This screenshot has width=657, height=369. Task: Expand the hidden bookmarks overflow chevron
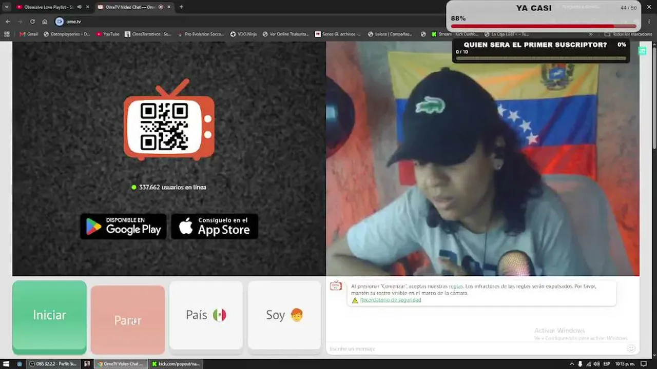coord(591,34)
